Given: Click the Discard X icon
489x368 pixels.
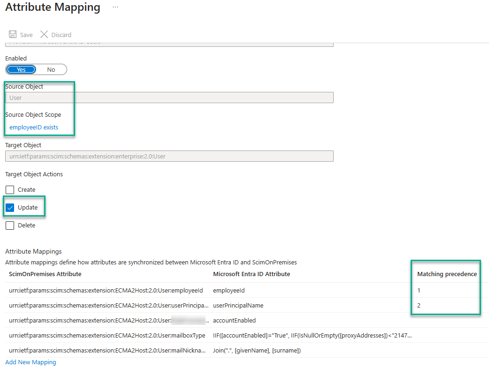Looking at the screenshot, I should [x=44, y=35].
